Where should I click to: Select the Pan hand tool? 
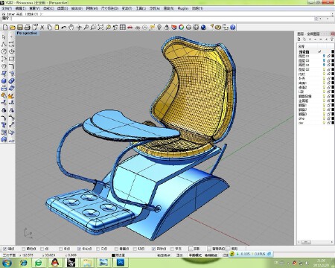71,28
